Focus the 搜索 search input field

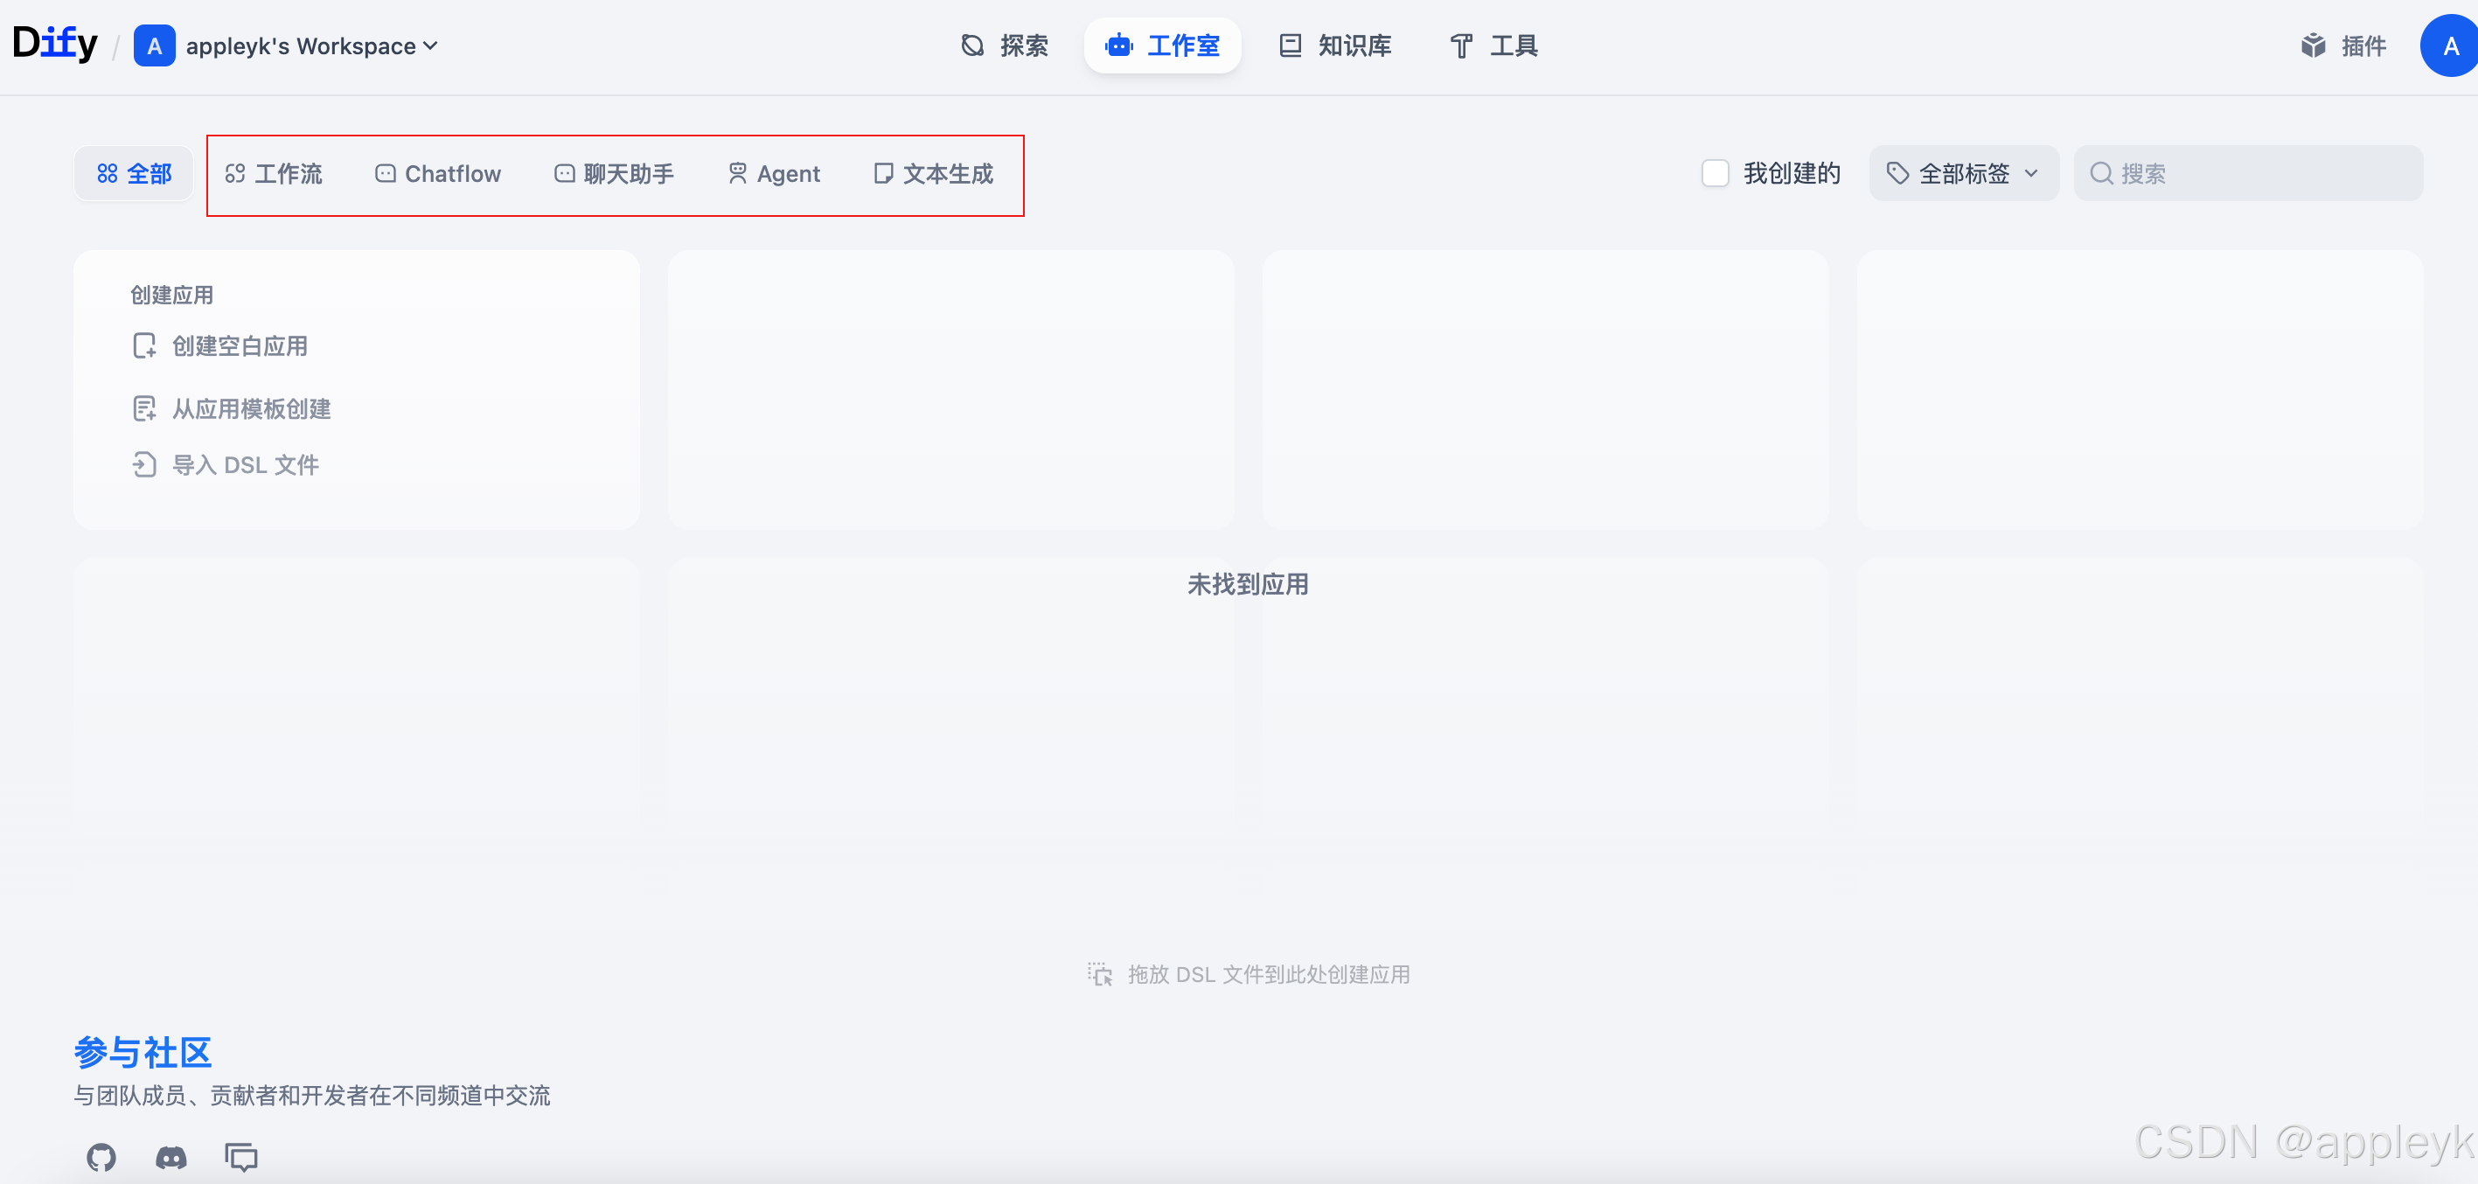[x=2260, y=173]
